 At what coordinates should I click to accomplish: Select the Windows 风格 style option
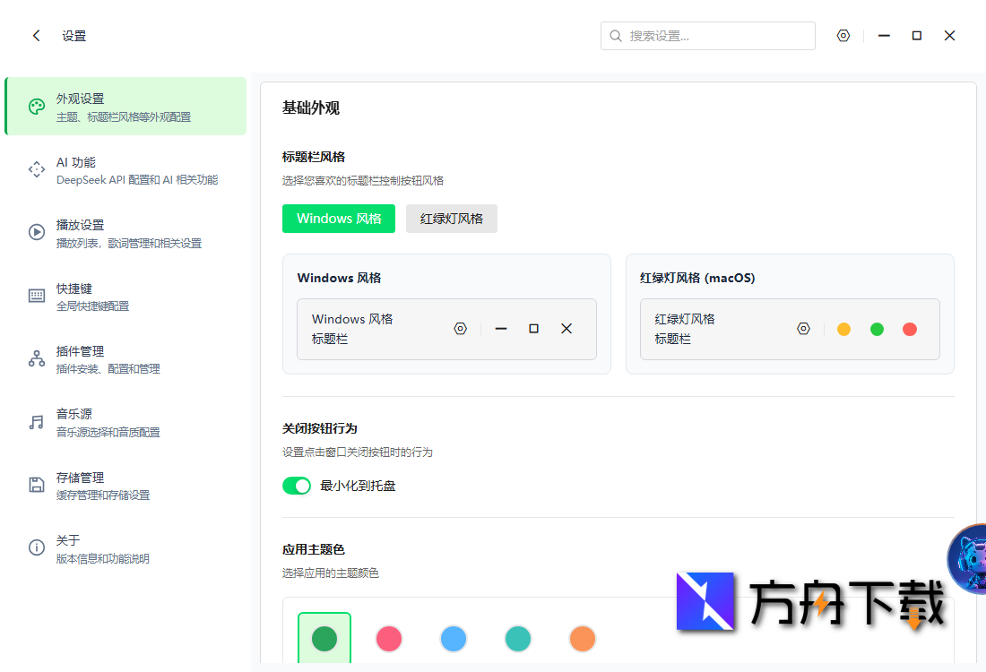click(x=339, y=218)
